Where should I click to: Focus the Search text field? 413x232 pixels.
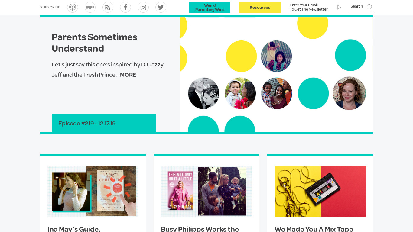click(x=357, y=6)
